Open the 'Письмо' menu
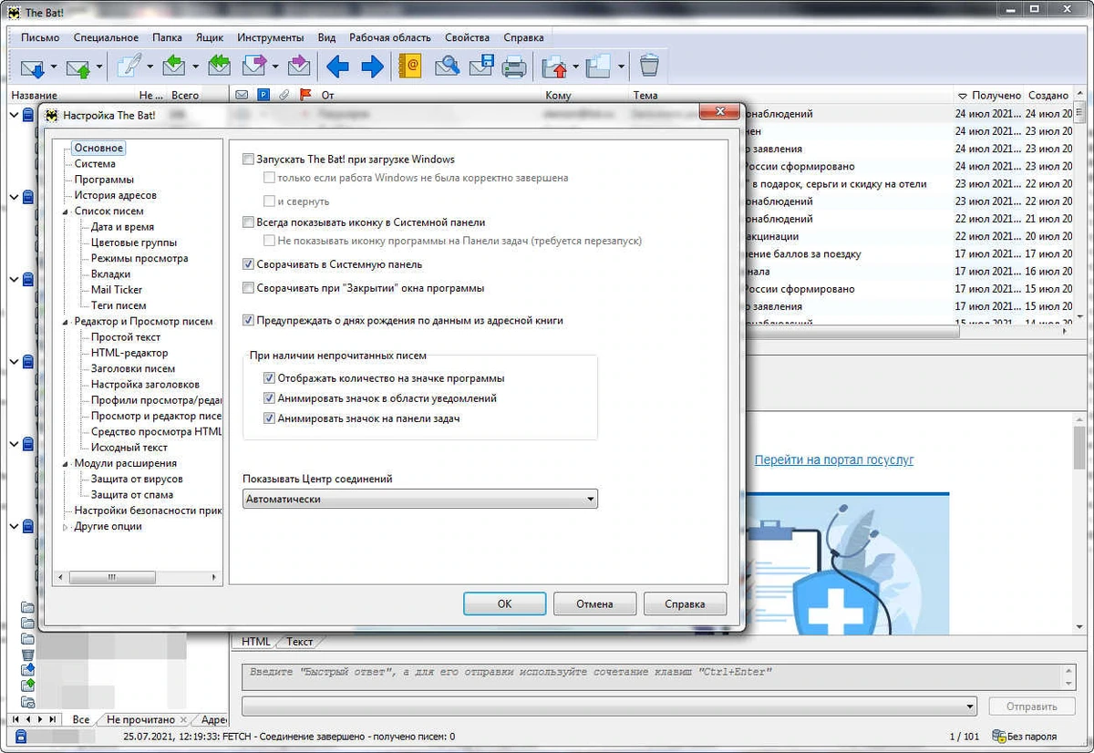Viewport: 1094px width, 753px height. click(x=40, y=37)
